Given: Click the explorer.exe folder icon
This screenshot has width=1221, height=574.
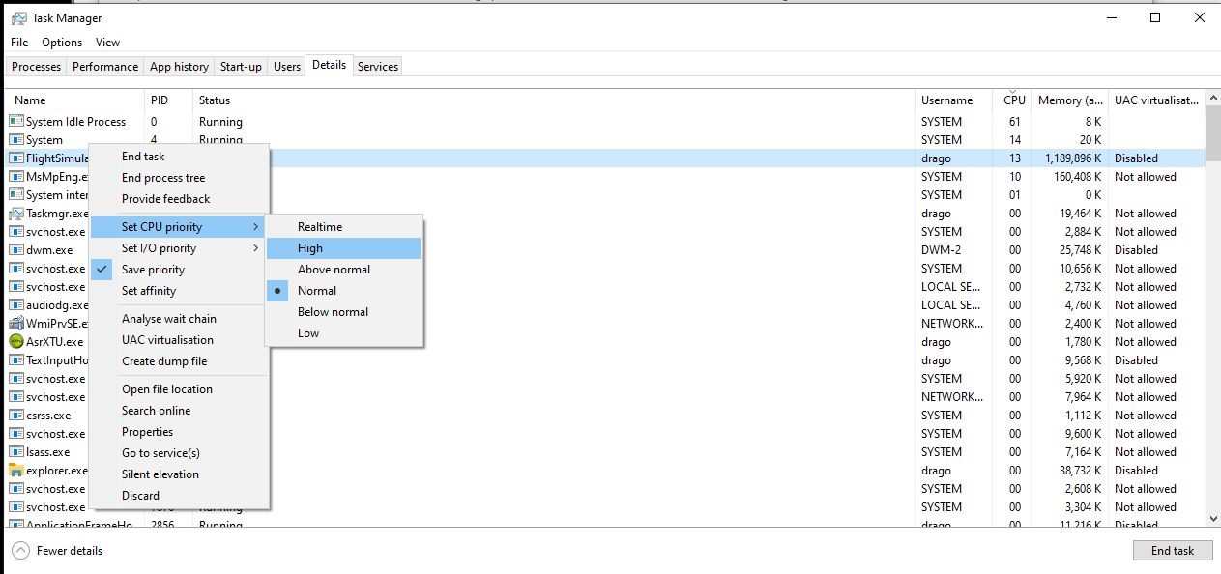Looking at the screenshot, I should tap(15, 470).
